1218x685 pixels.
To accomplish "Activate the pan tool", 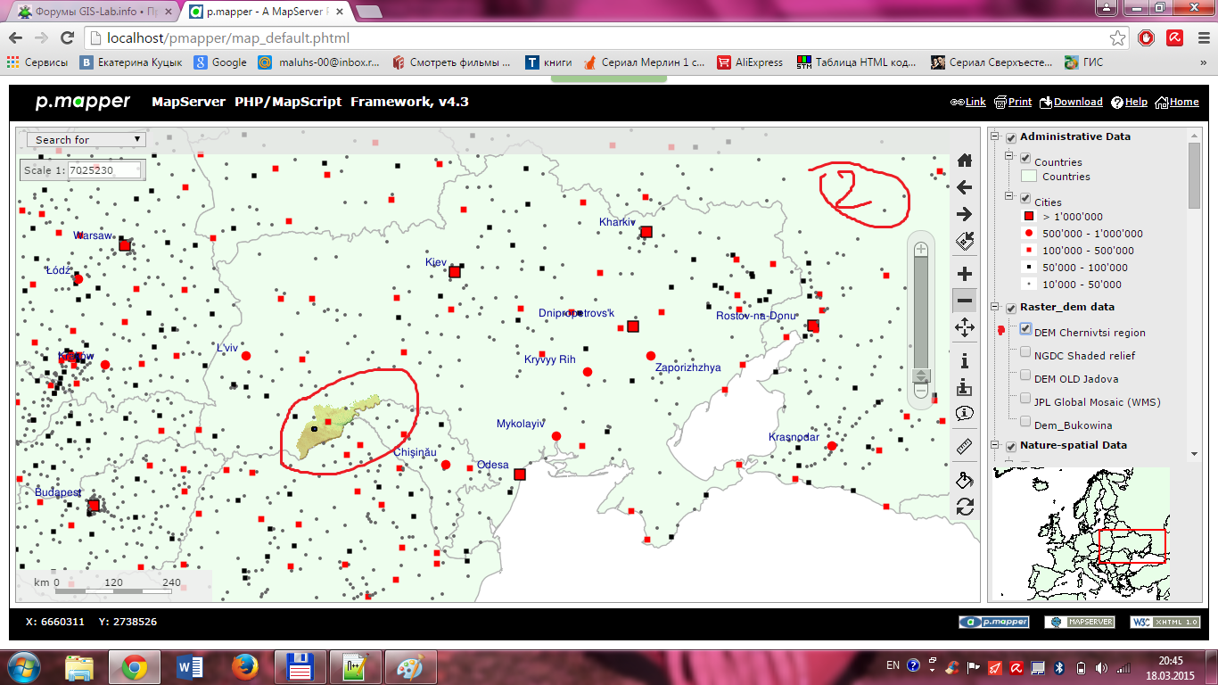I will click(964, 326).
